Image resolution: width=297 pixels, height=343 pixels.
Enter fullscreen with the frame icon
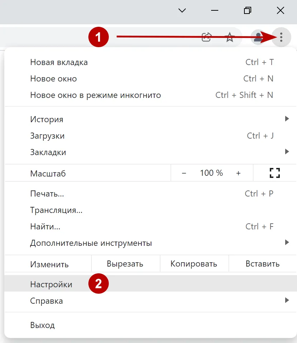[275, 173]
